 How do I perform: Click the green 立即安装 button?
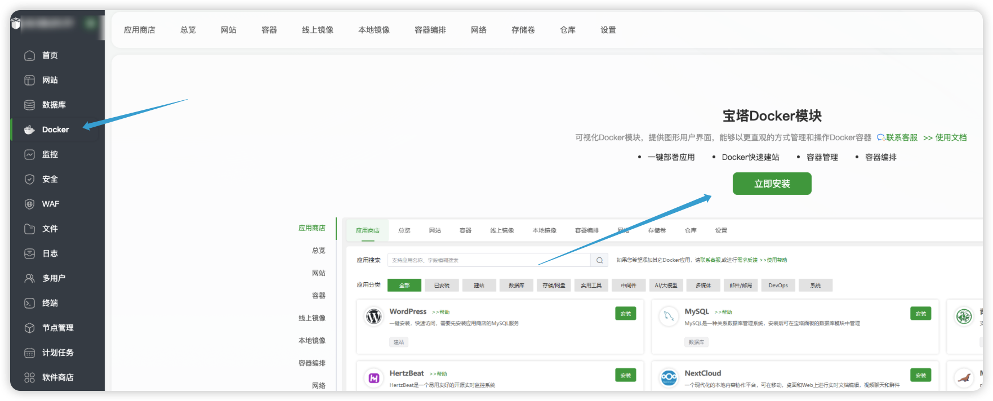click(772, 184)
